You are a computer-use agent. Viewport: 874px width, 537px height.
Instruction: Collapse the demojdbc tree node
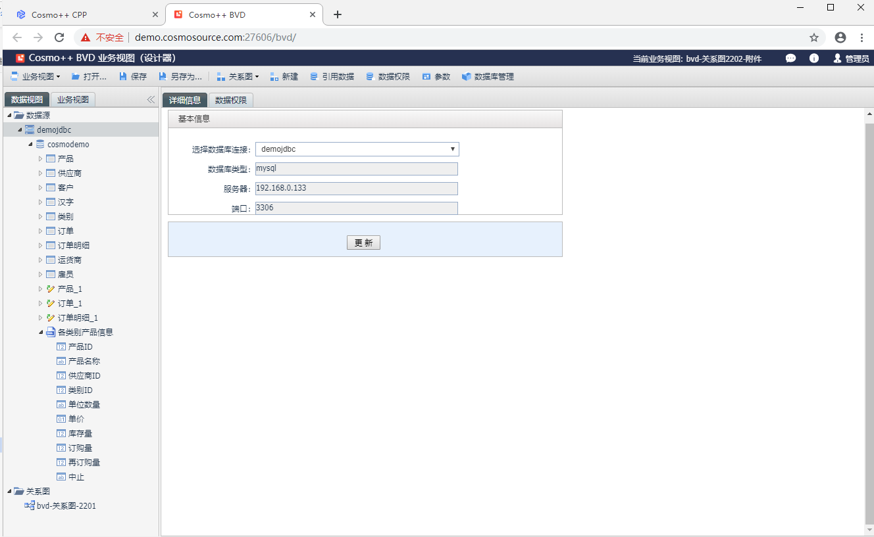point(20,129)
